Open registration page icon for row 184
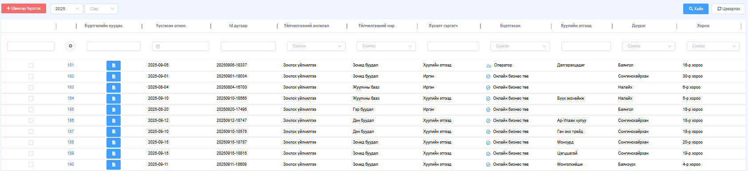Screen dimensions: 748x171 point(114,99)
